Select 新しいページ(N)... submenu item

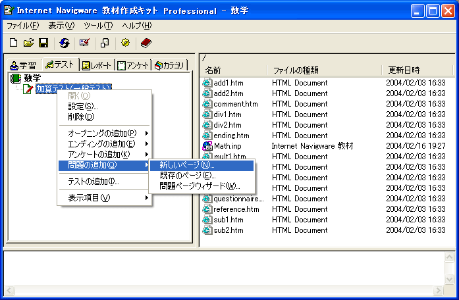click(x=202, y=165)
